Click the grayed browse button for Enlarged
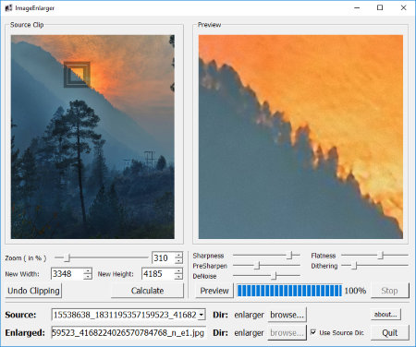This screenshot has width=416, height=347. click(x=287, y=332)
